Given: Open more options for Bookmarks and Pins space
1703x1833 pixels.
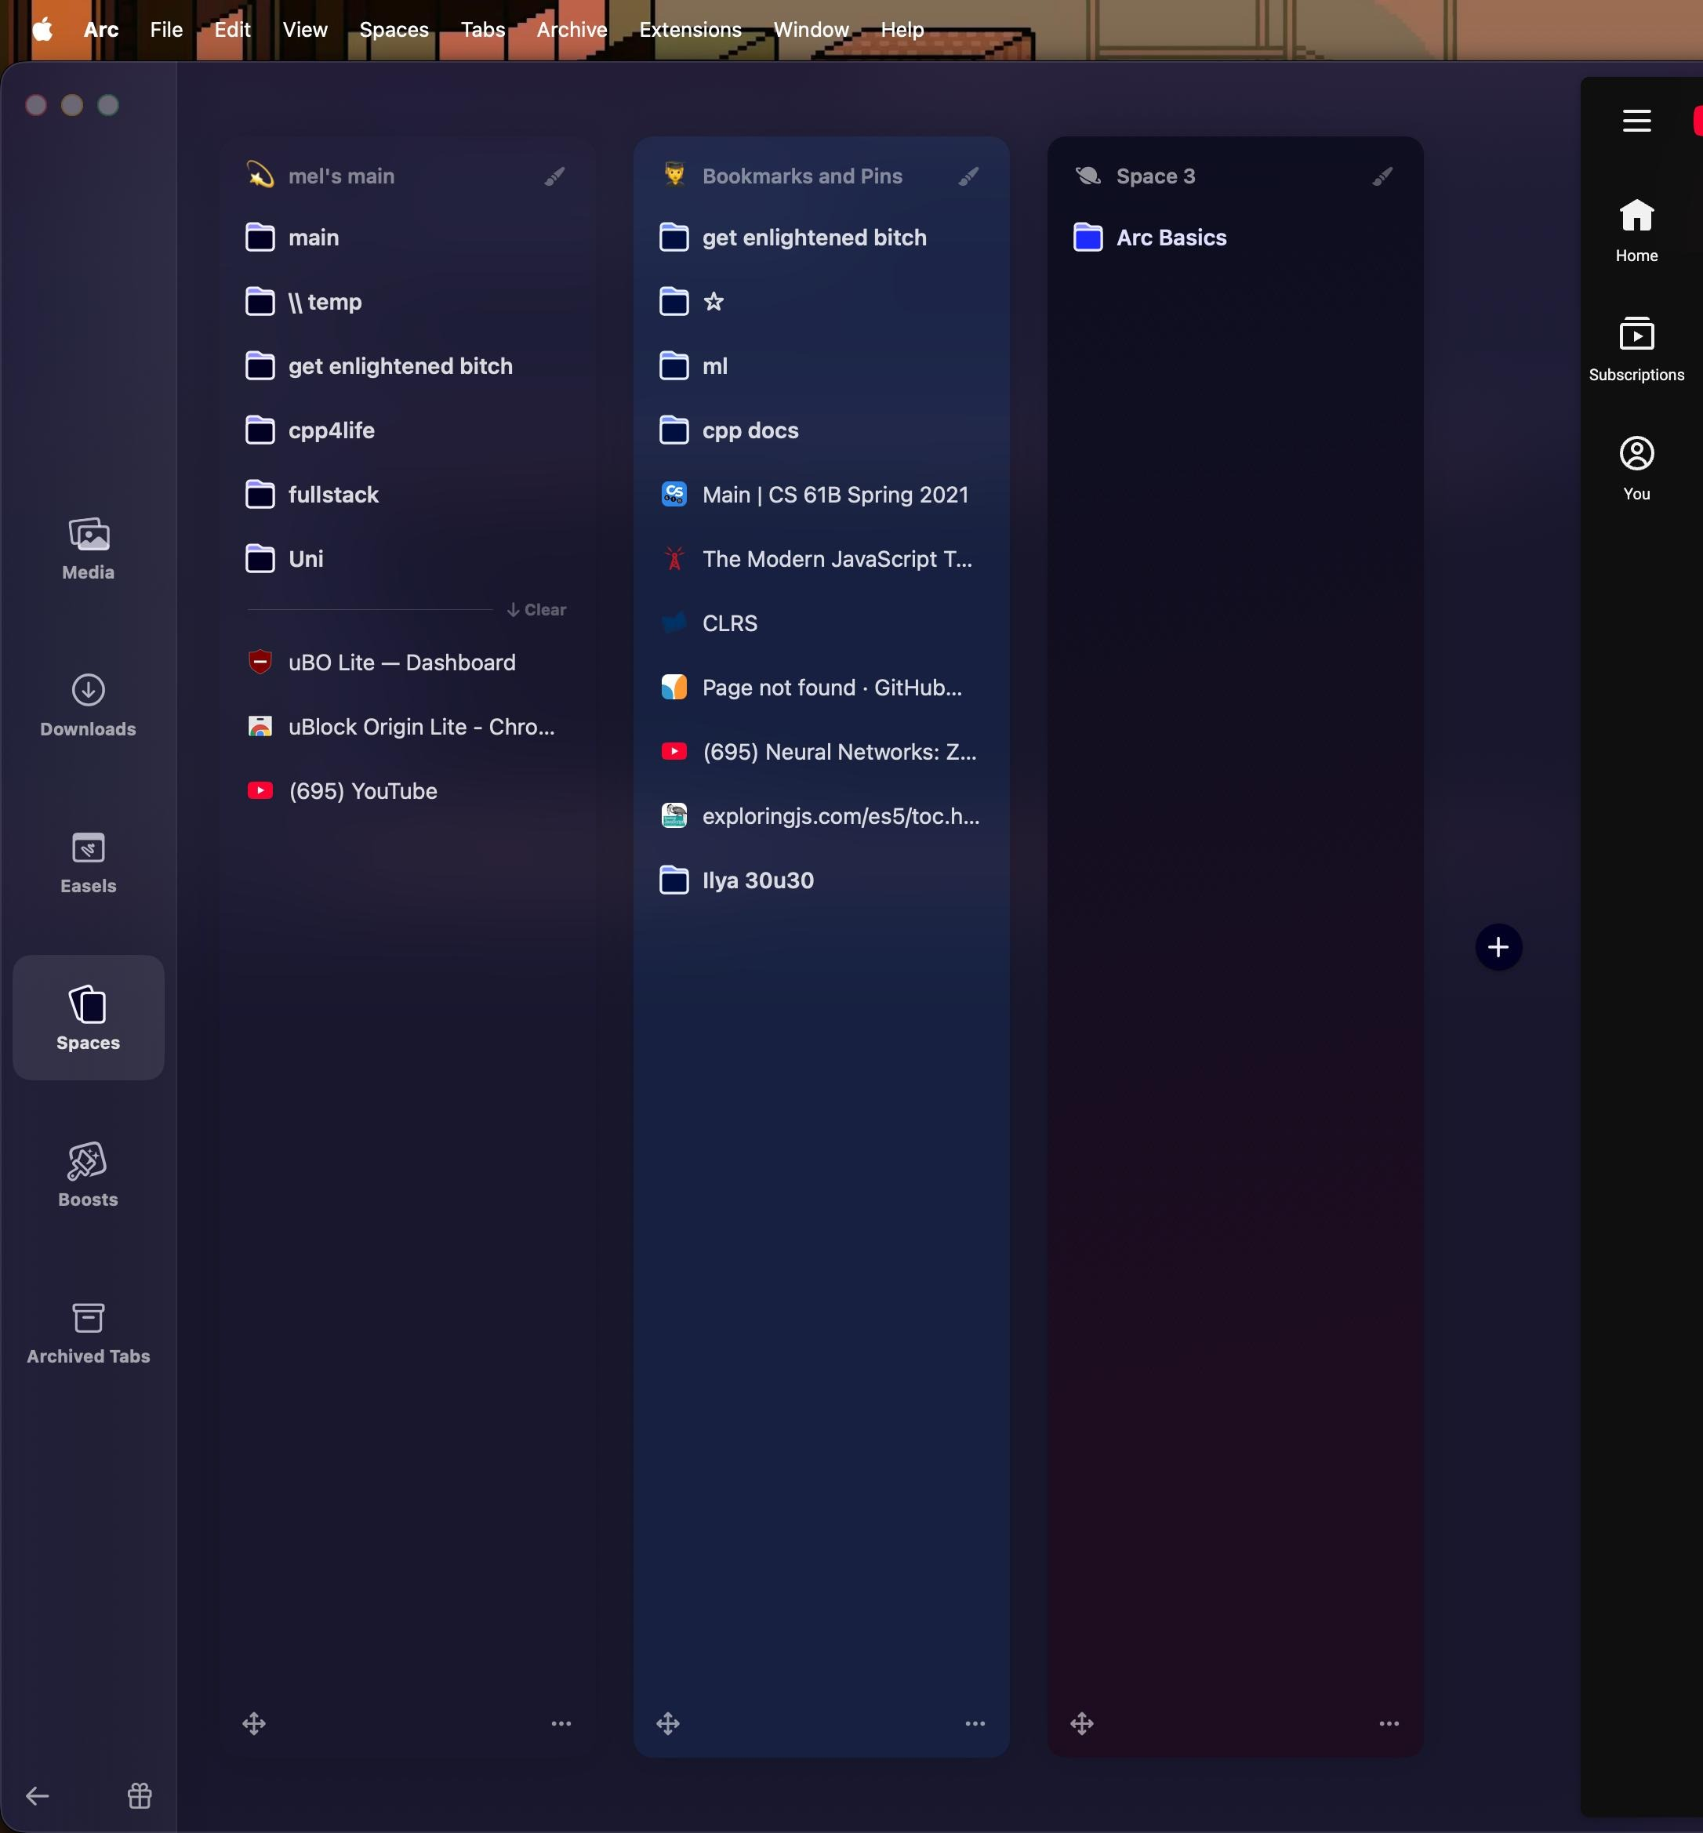Looking at the screenshot, I should click(975, 1723).
